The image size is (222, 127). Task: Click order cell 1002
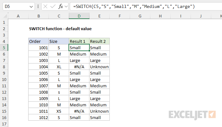click(38, 54)
